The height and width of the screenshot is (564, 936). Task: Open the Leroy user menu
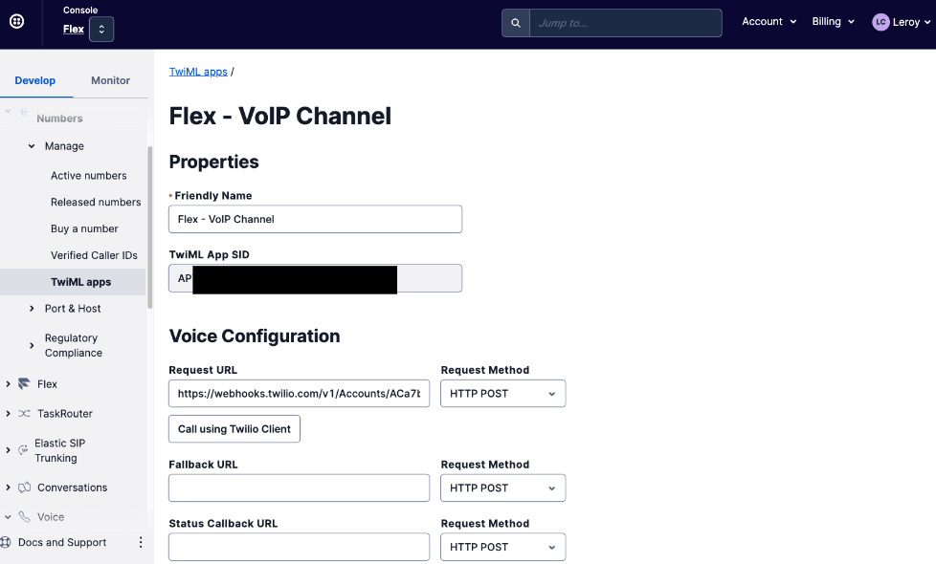(x=911, y=22)
